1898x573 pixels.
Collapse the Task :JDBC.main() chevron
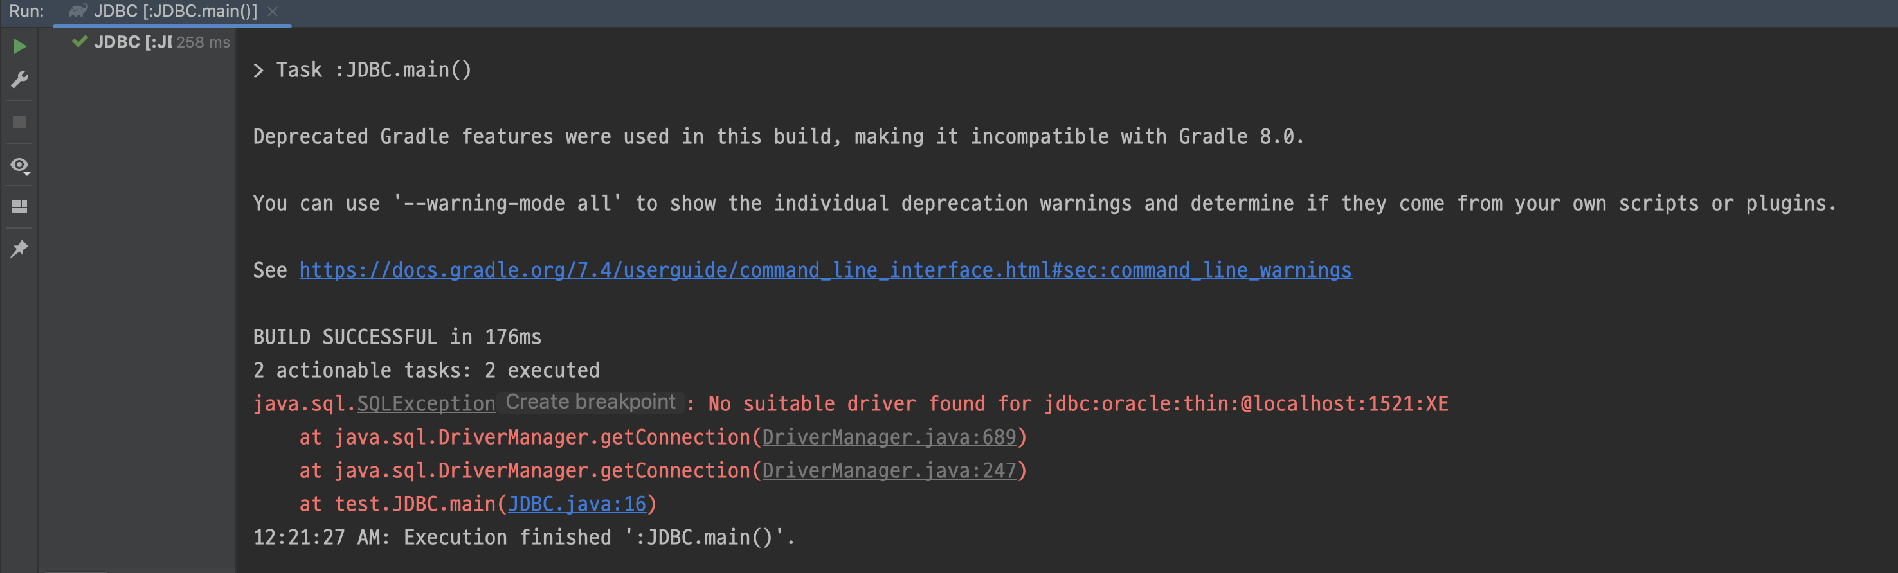[258, 70]
